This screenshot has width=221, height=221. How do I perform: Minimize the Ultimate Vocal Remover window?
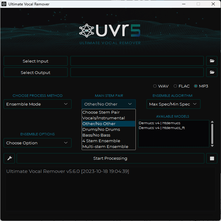(x=184, y=4)
